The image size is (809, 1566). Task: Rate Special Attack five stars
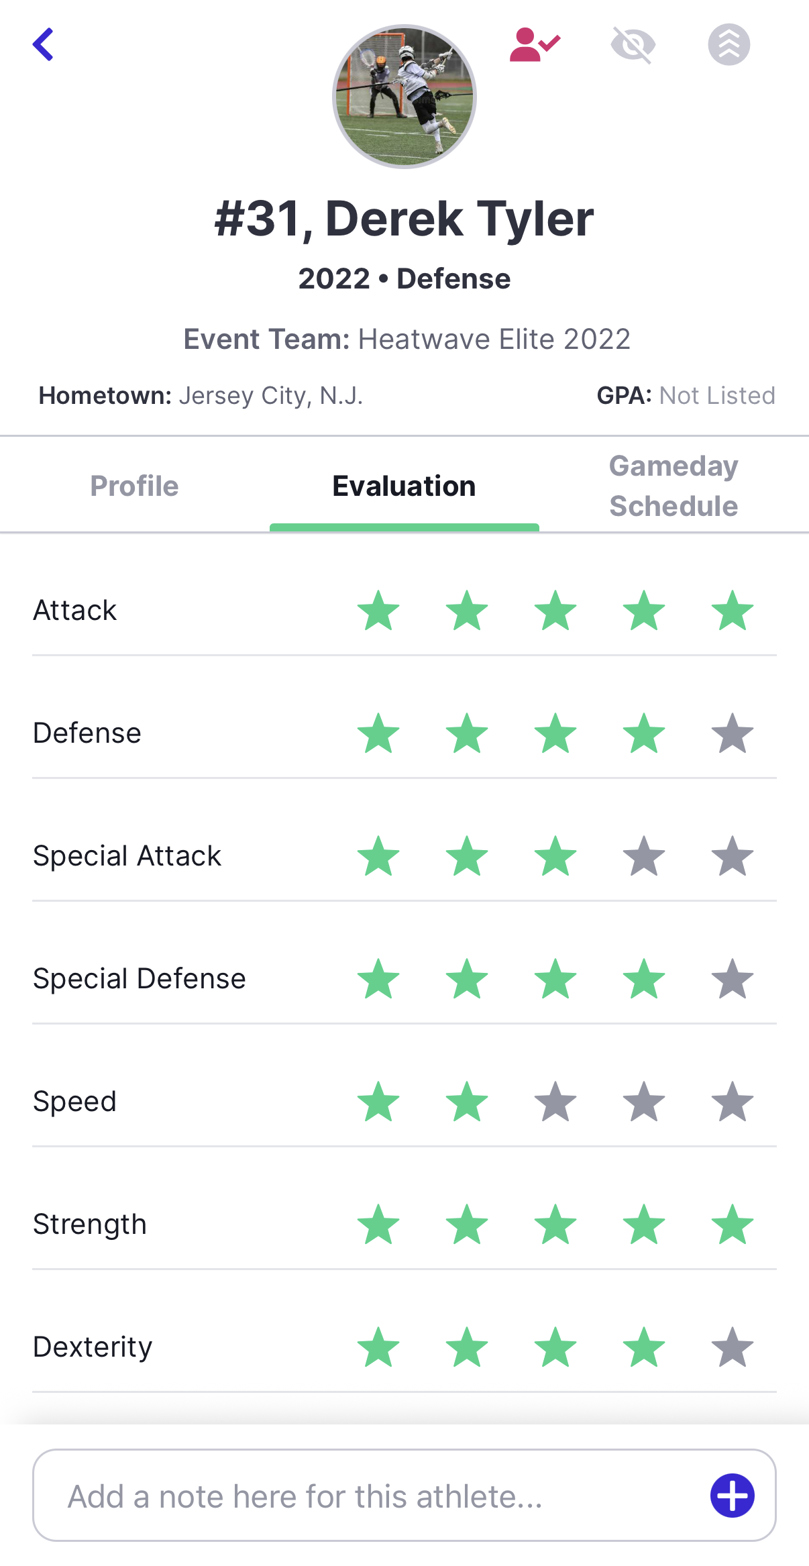click(733, 856)
